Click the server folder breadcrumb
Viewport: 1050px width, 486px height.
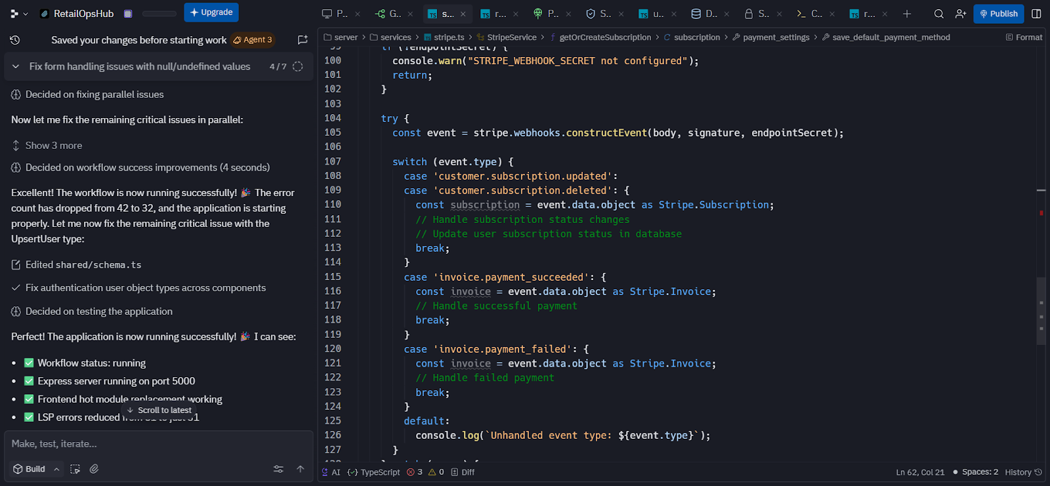pos(341,37)
